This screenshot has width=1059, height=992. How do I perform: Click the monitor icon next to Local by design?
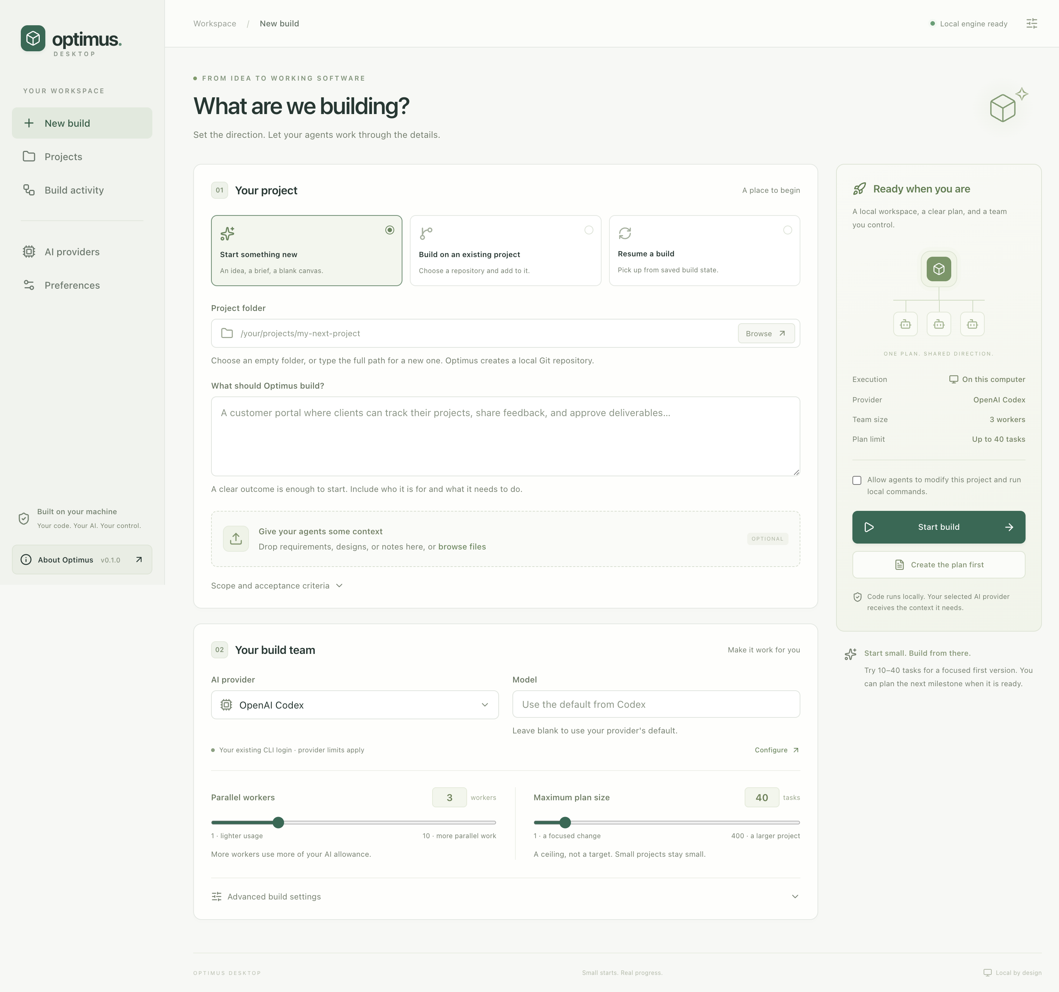tap(987, 972)
